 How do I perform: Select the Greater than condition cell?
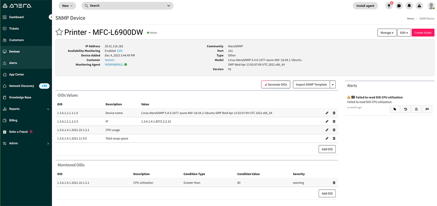click(x=192, y=183)
